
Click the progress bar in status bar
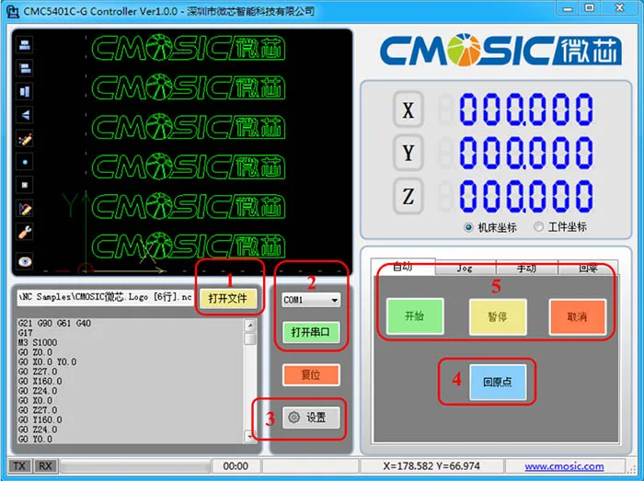(134, 466)
